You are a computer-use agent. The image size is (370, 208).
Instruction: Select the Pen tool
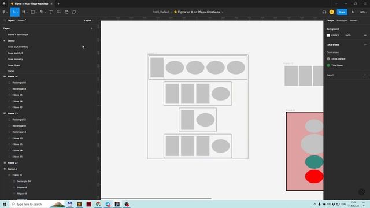[42, 12]
